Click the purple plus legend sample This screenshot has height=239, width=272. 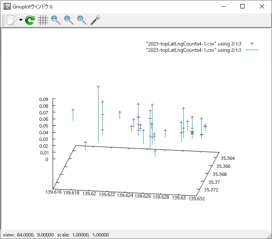(252, 44)
